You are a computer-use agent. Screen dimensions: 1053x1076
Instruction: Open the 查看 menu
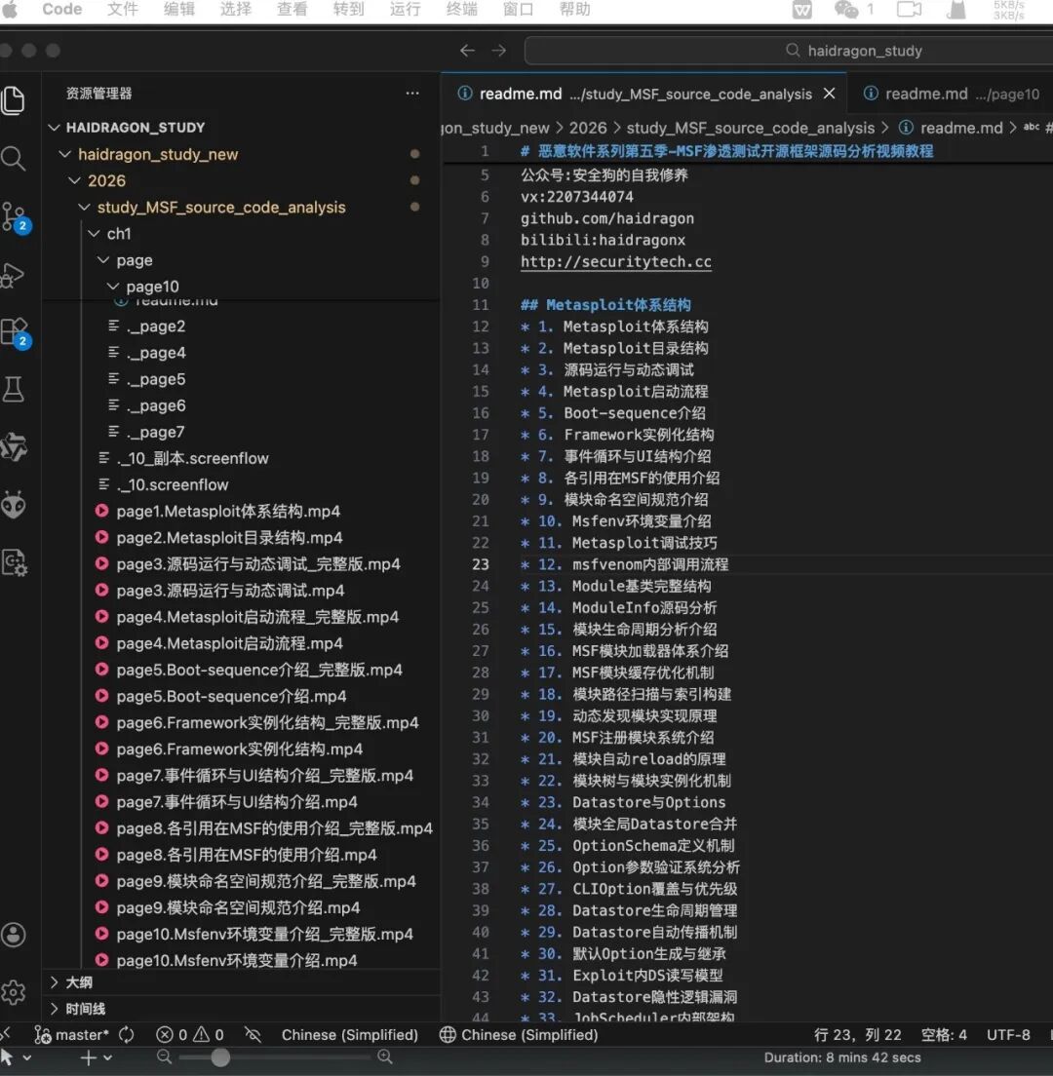click(292, 10)
